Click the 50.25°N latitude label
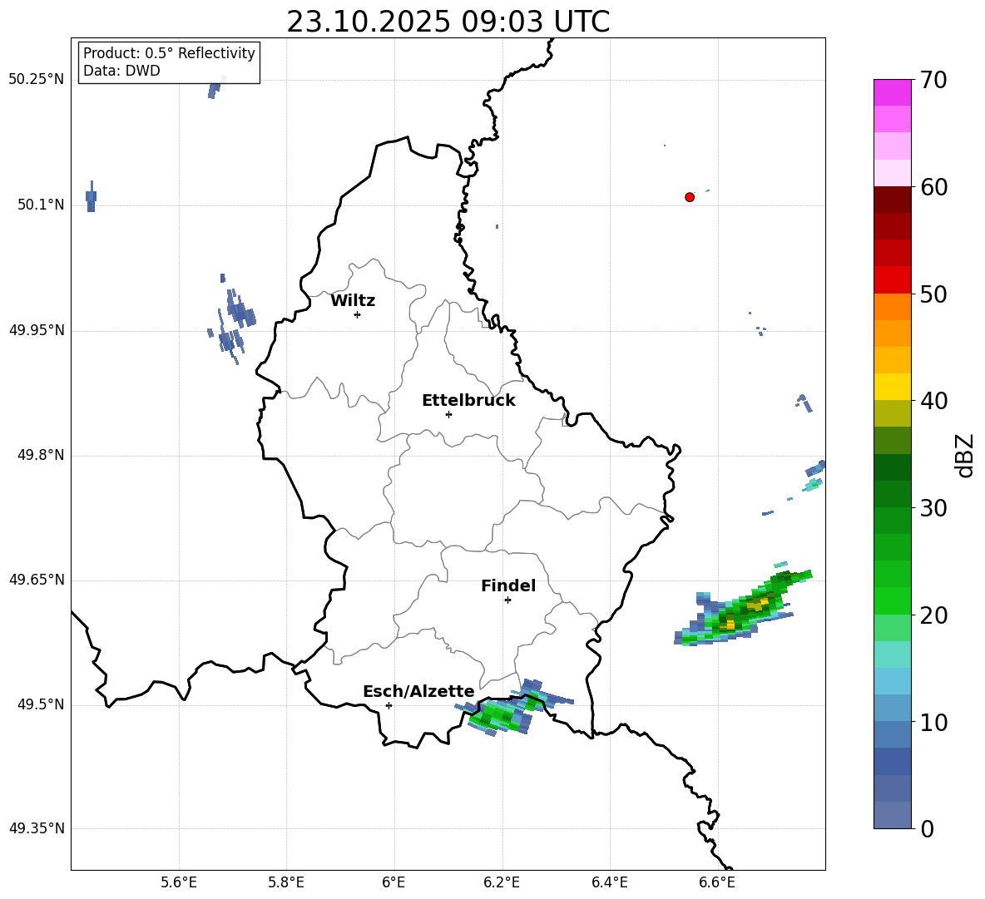This screenshot has width=985, height=899. tap(37, 80)
